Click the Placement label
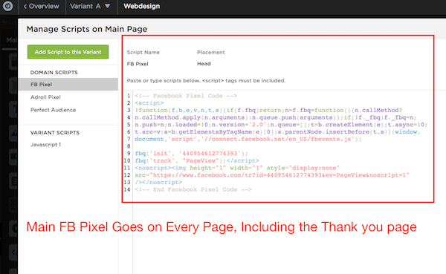 tap(211, 52)
